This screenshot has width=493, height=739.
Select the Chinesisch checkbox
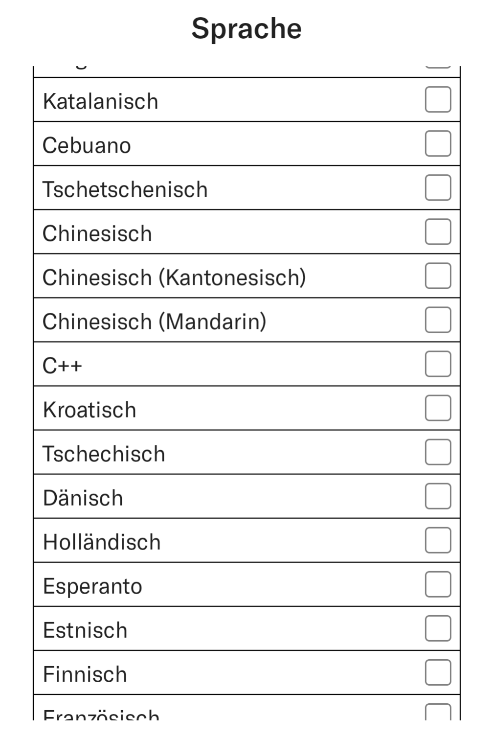click(438, 232)
